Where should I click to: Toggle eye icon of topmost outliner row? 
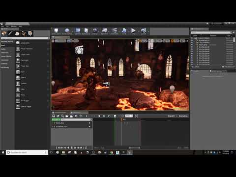tap(192, 38)
